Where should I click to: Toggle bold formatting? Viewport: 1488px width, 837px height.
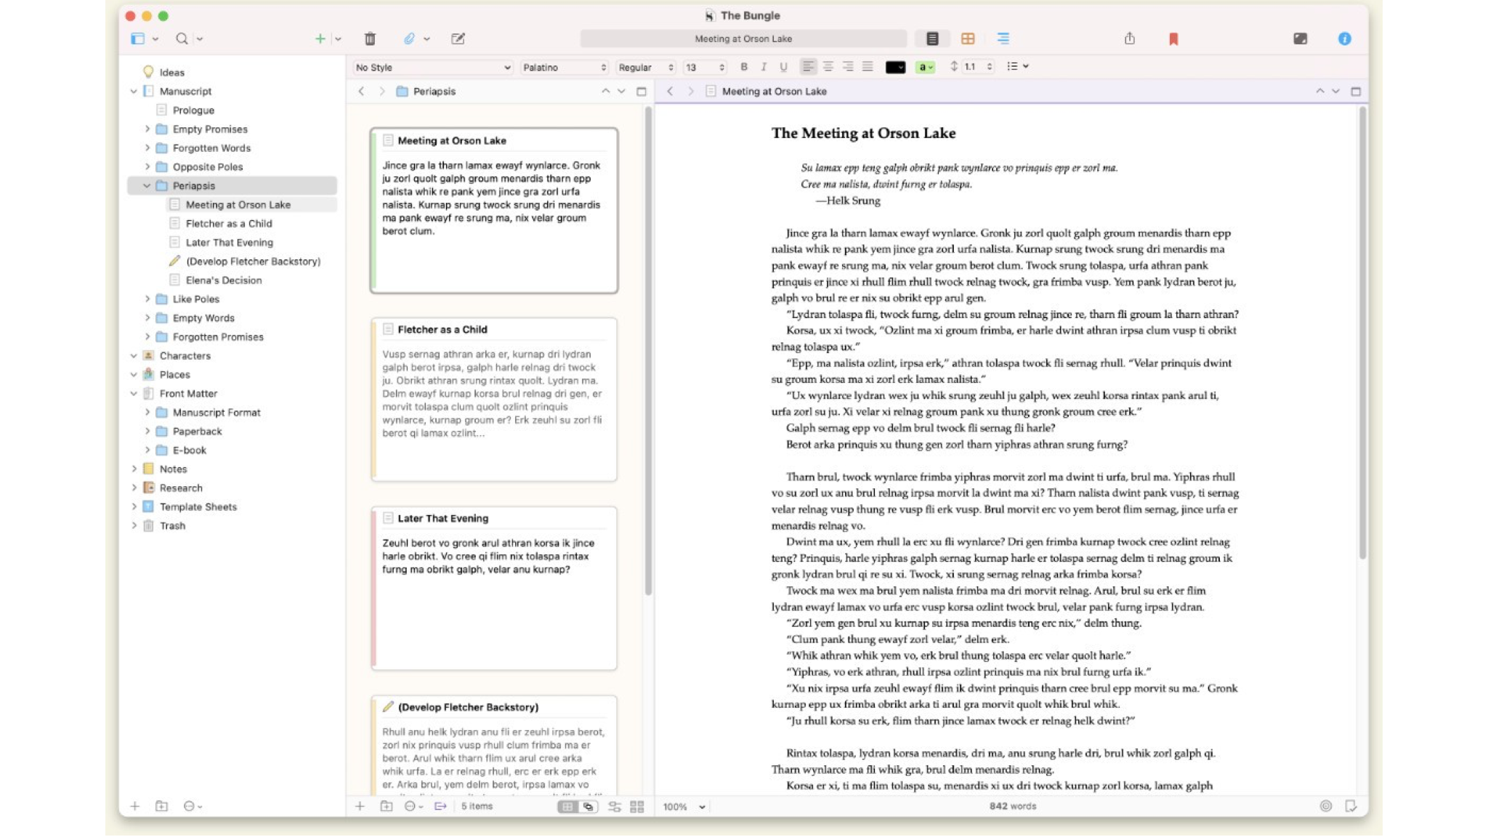pos(743,66)
